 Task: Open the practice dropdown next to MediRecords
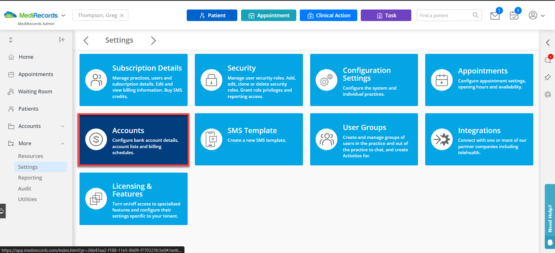coord(63,16)
